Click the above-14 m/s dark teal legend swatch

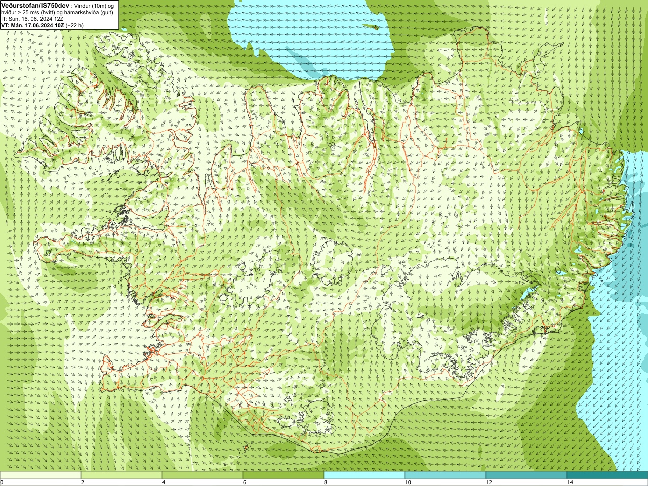[607, 475]
